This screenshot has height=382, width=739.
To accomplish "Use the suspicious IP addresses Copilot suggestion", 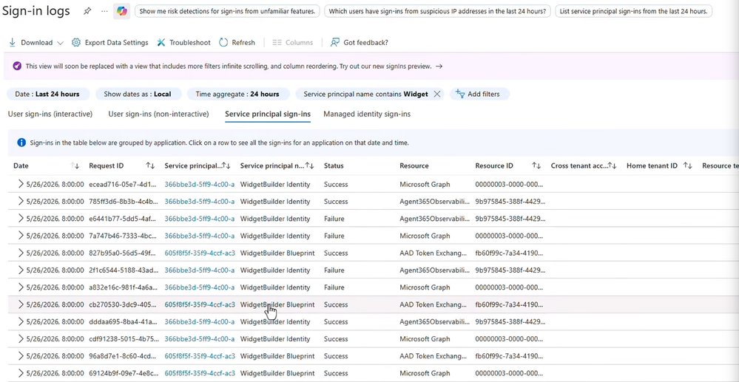I will 437,11.
